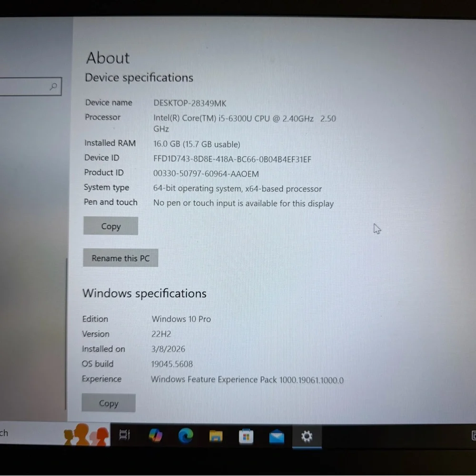Screen dimensions: 476x476
Task: Open the Mail app from the taskbar
Action: tap(277, 437)
